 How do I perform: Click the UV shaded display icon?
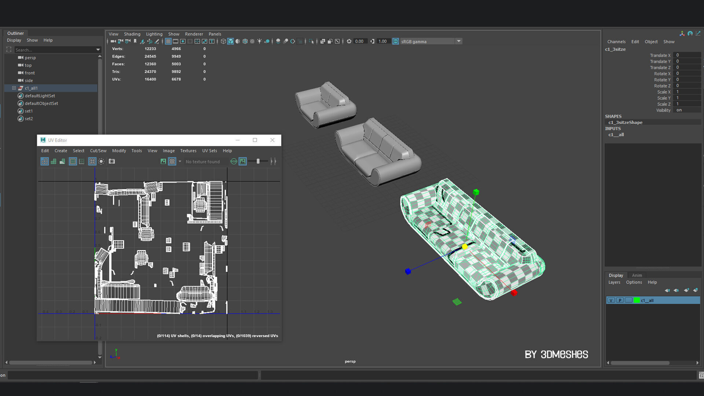[x=54, y=161]
